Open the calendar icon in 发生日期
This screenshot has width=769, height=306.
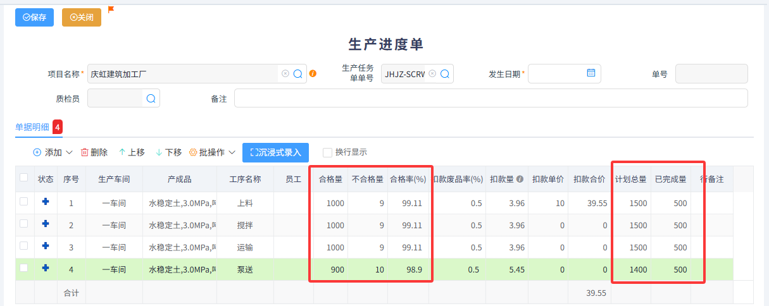click(591, 73)
